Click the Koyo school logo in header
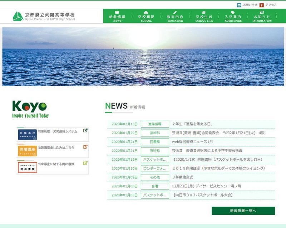 click(x=44, y=16)
